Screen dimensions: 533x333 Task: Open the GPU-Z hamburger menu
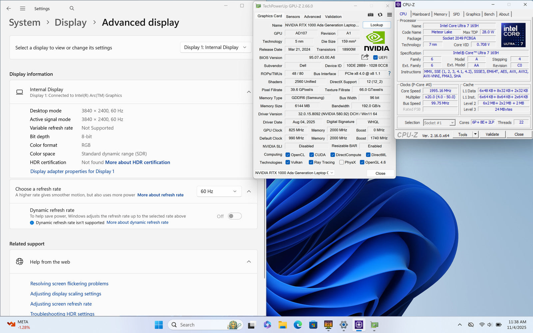pos(389,15)
